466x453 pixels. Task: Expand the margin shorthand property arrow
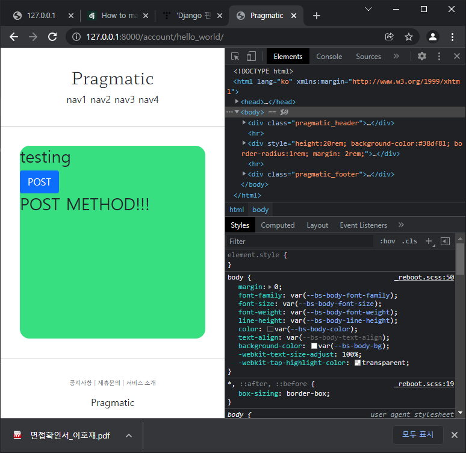point(270,287)
